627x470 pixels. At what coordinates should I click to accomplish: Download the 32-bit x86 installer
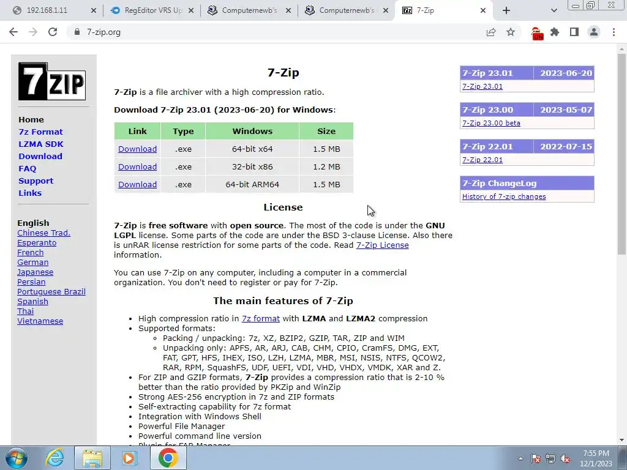(x=137, y=166)
